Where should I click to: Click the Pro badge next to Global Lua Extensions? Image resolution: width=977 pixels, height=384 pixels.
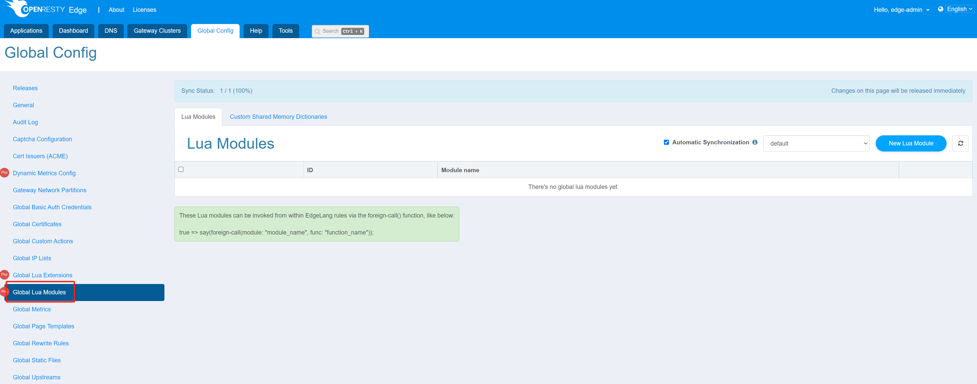[x=5, y=274]
